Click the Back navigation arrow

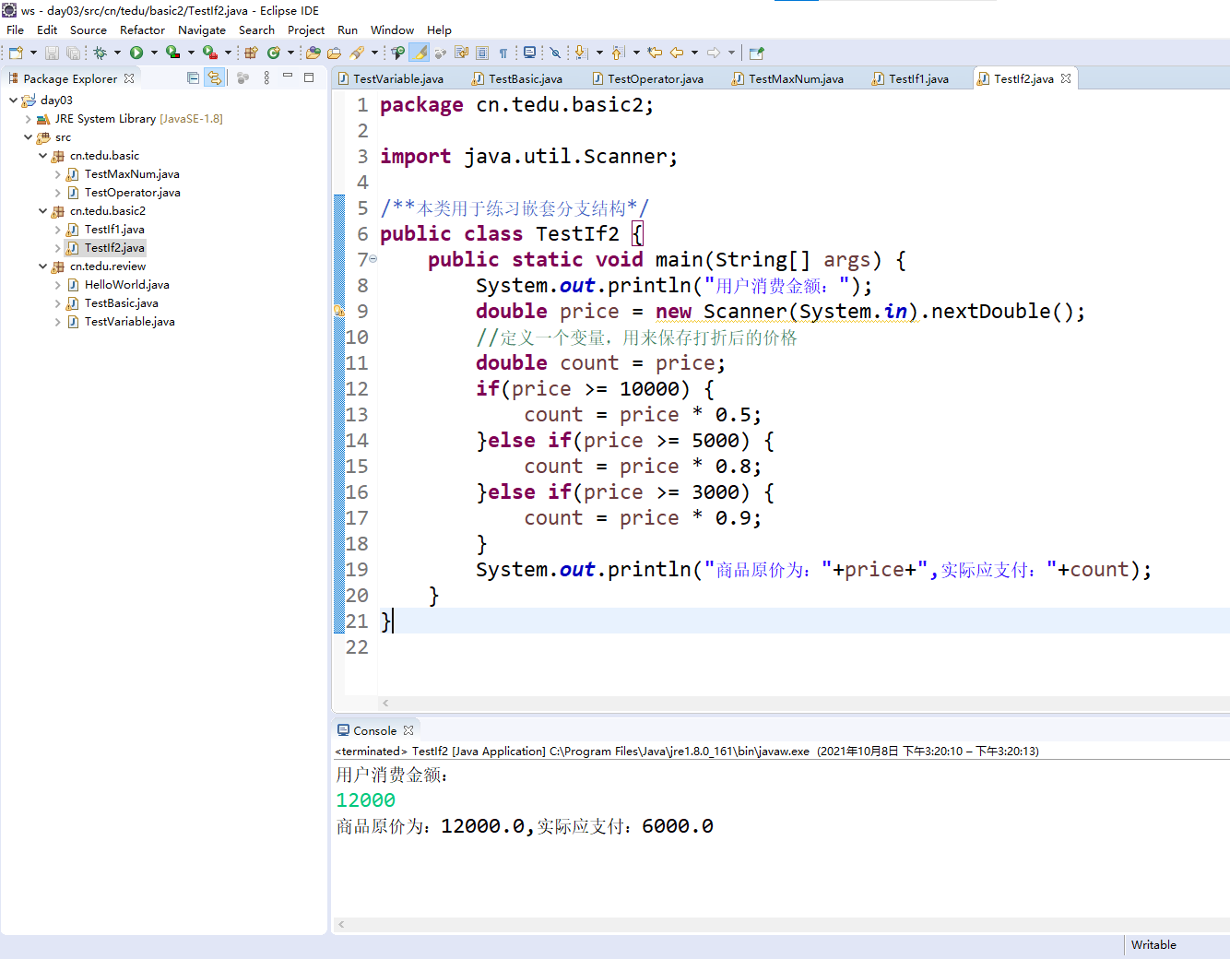click(x=677, y=53)
